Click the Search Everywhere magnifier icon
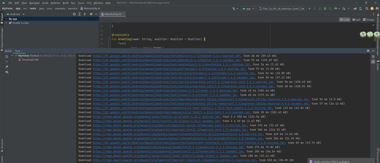 pos(367,9)
